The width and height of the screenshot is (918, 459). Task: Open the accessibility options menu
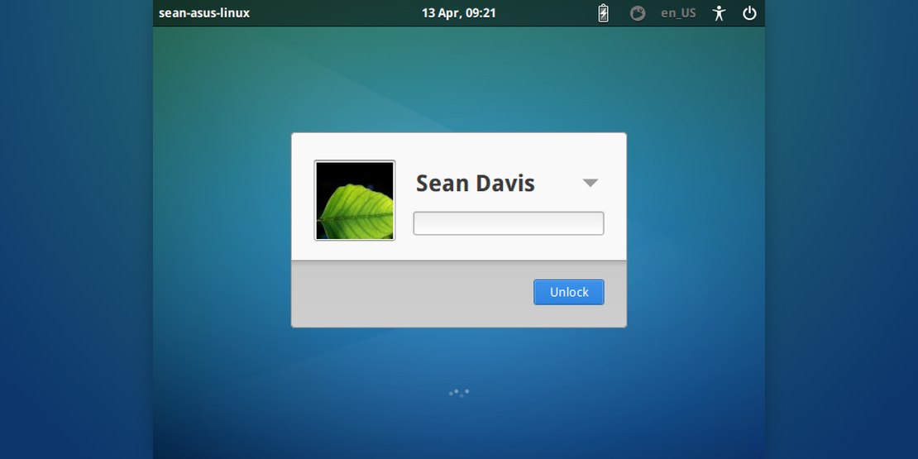point(719,13)
